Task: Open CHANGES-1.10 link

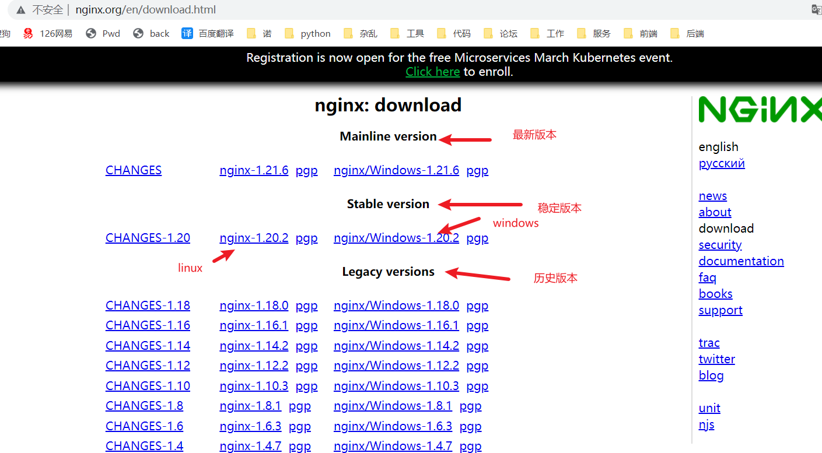Action: [148, 386]
